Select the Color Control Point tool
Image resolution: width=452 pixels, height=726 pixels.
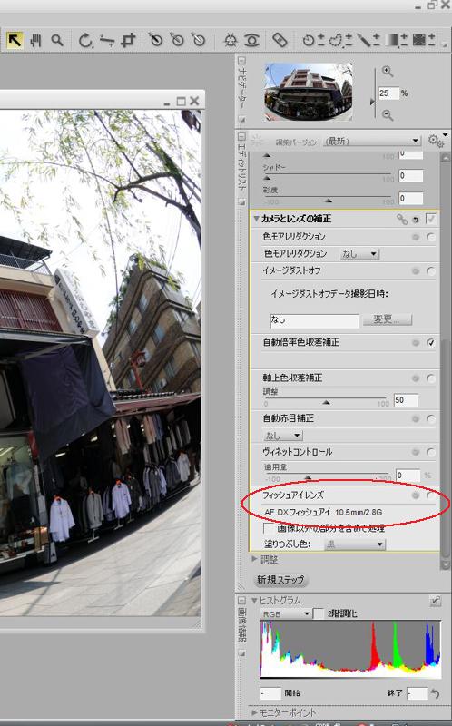point(231,40)
